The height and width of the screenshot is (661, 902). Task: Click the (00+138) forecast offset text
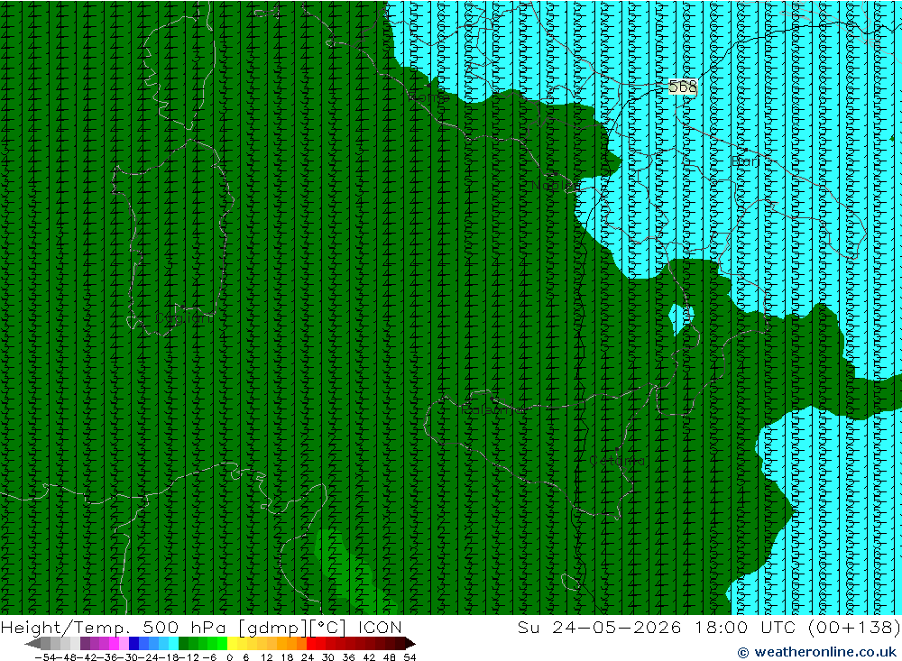(x=854, y=627)
